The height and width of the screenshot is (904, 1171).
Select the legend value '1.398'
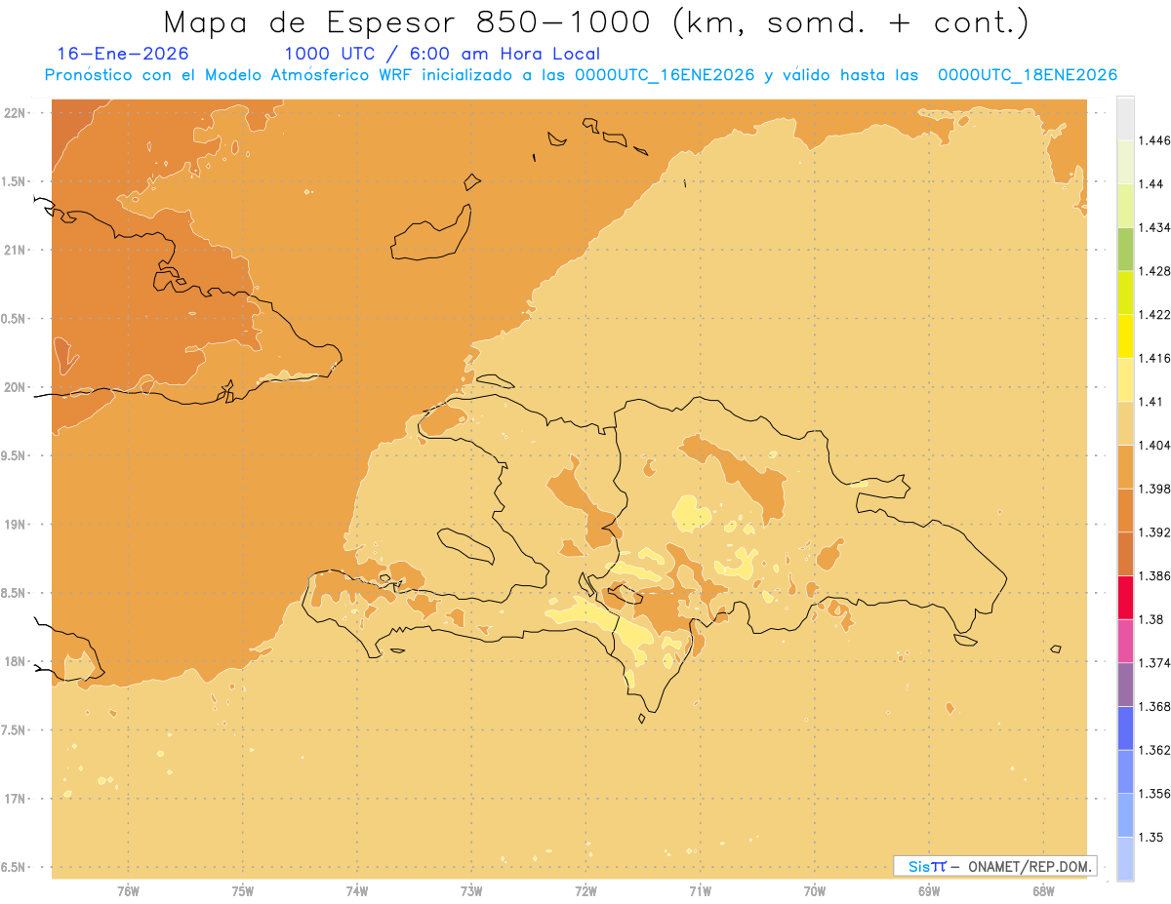coord(1154,489)
